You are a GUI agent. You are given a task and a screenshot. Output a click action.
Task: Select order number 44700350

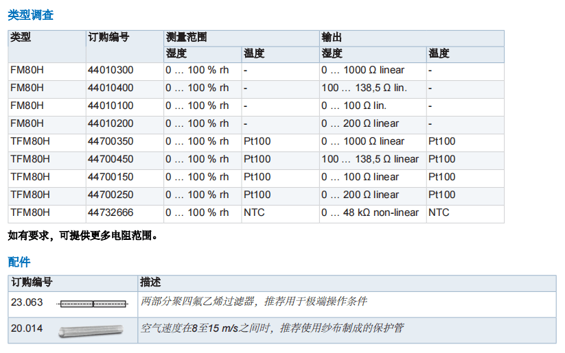[x=111, y=141]
